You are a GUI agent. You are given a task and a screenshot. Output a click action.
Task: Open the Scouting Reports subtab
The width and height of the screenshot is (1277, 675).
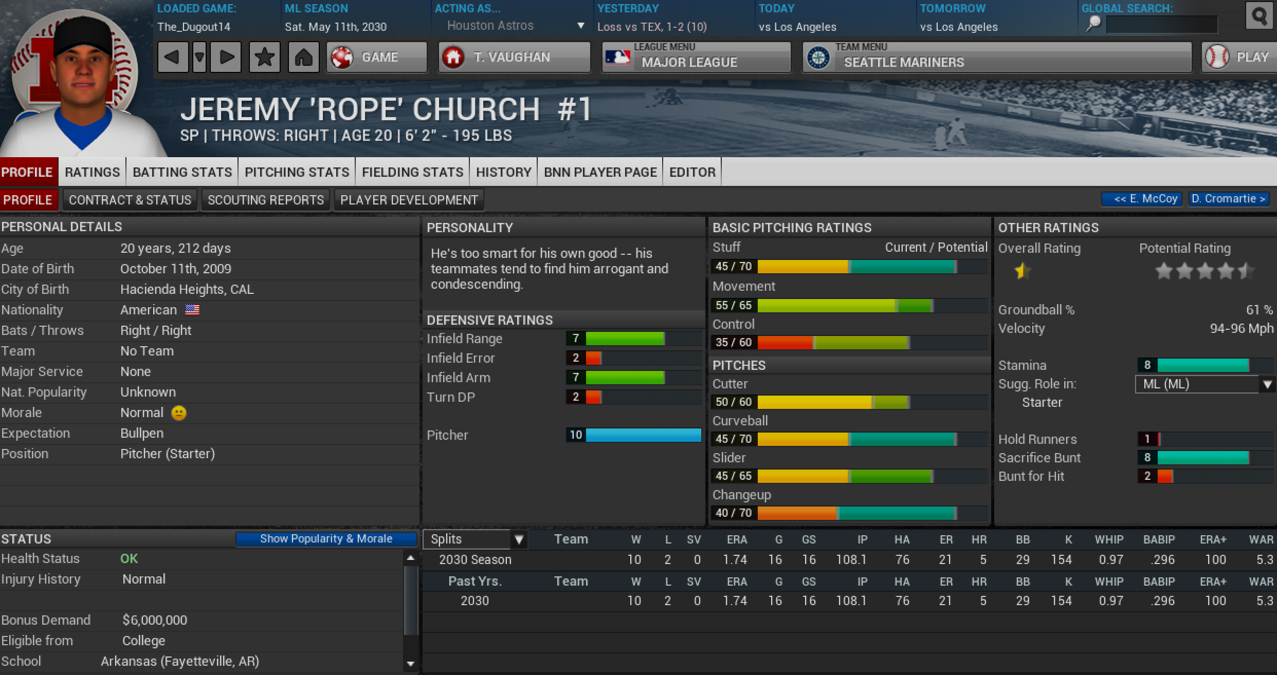265,200
